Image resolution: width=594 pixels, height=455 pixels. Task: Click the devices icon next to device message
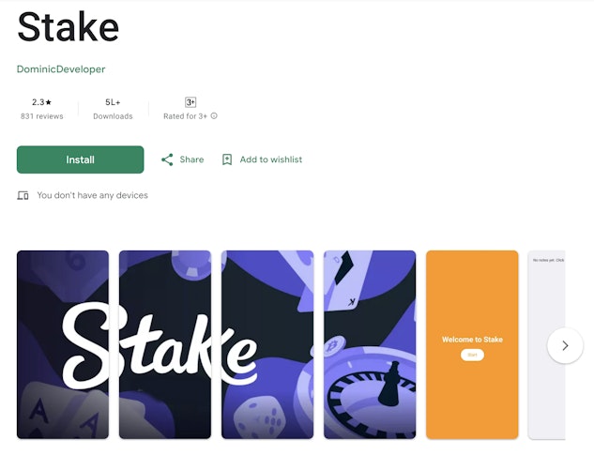(23, 195)
